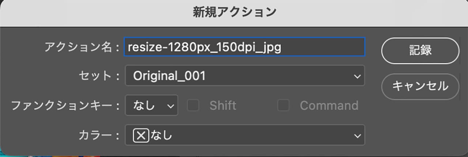Click the chevron arrow of the Set dropdown
The height and width of the screenshot is (157, 468).
tap(357, 76)
